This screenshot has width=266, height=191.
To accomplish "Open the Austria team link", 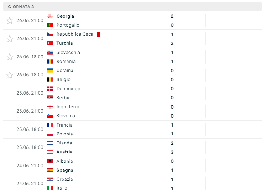I will (x=64, y=152).
